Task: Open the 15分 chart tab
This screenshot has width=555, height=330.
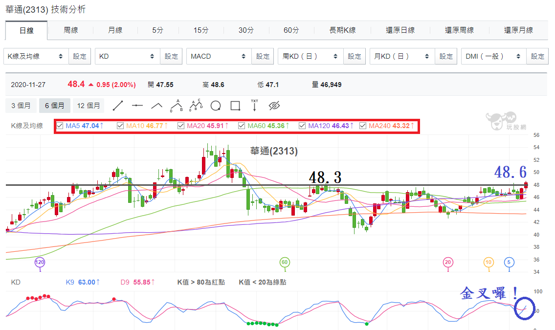Action: click(201, 30)
